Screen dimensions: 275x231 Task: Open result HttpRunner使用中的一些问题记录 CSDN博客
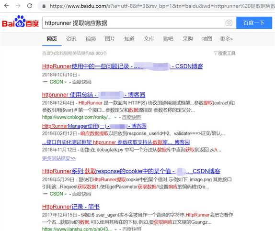pyautogui.click(x=123, y=66)
